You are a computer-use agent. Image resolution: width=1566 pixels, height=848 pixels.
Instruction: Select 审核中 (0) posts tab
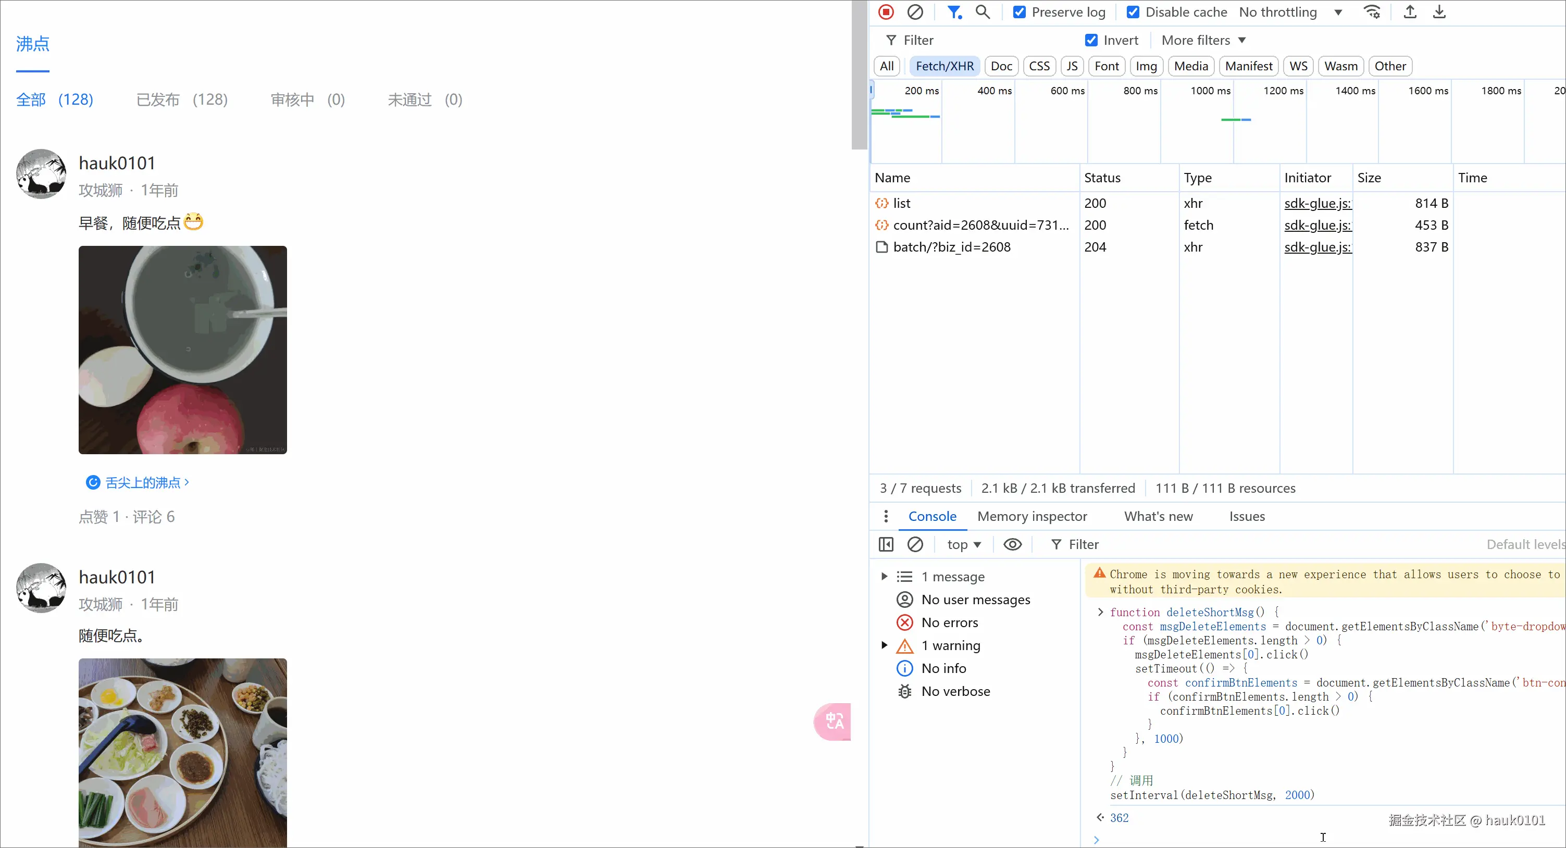[x=307, y=99]
